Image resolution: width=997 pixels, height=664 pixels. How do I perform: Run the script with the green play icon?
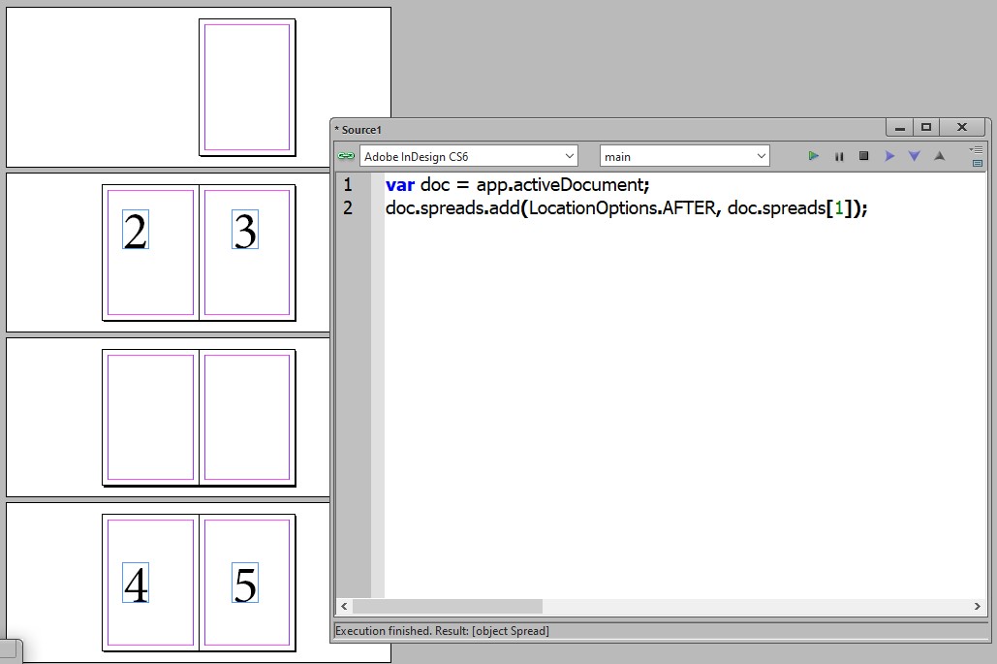813,155
